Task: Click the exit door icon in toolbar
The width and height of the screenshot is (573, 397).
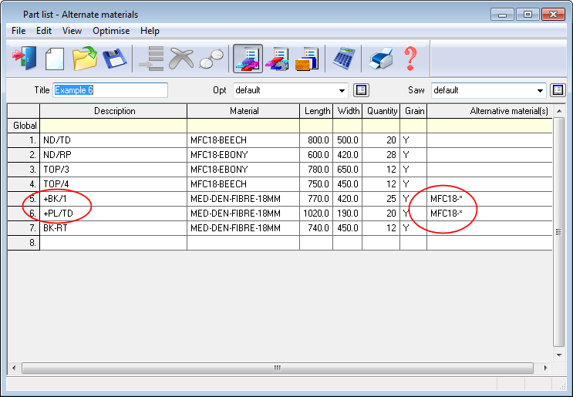Action: pyautogui.click(x=25, y=58)
